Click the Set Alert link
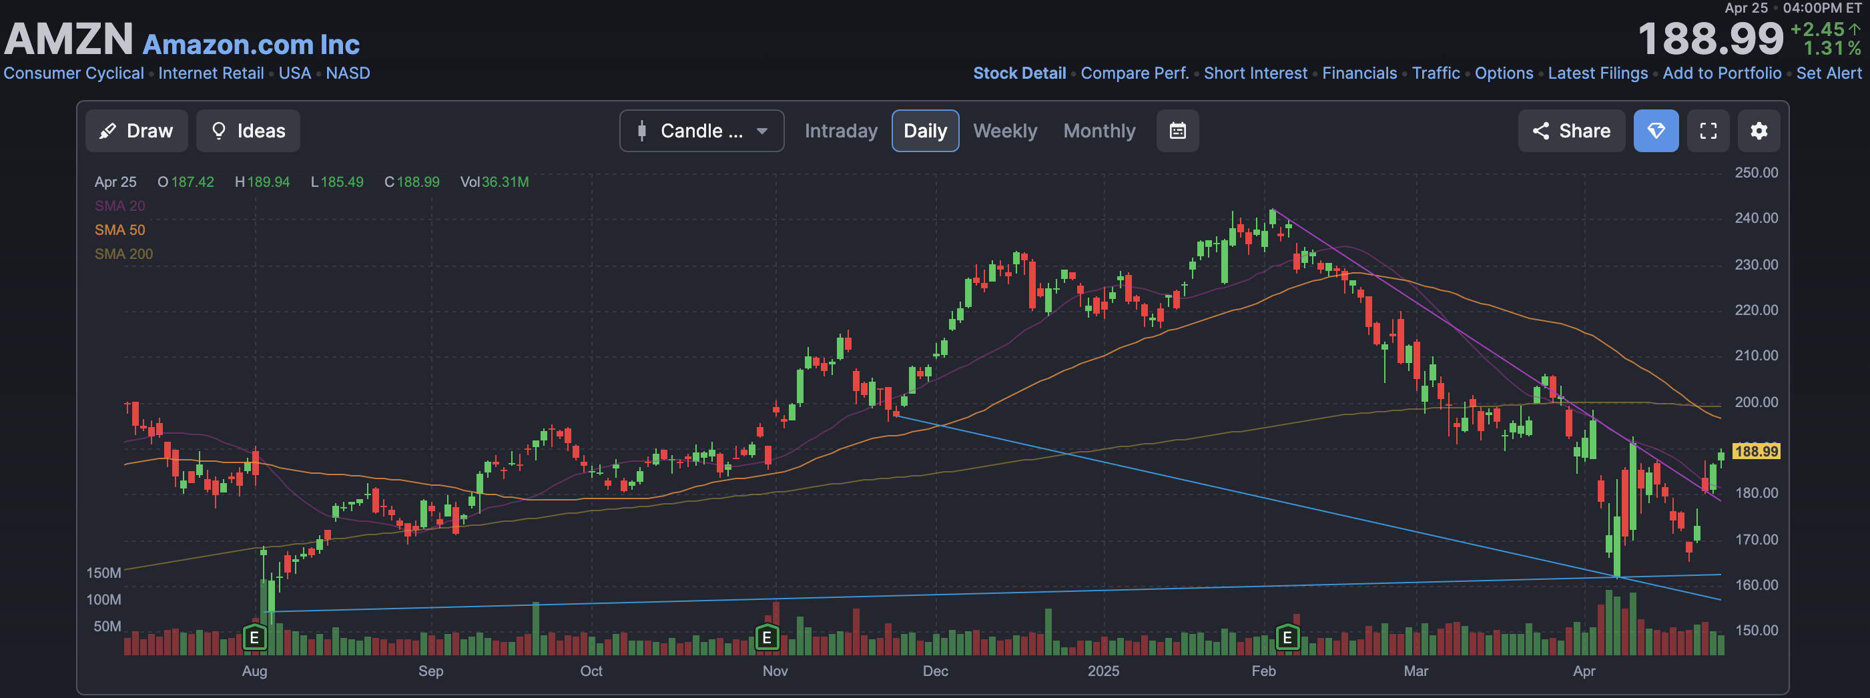The height and width of the screenshot is (698, 1870). click(1828, 73)
